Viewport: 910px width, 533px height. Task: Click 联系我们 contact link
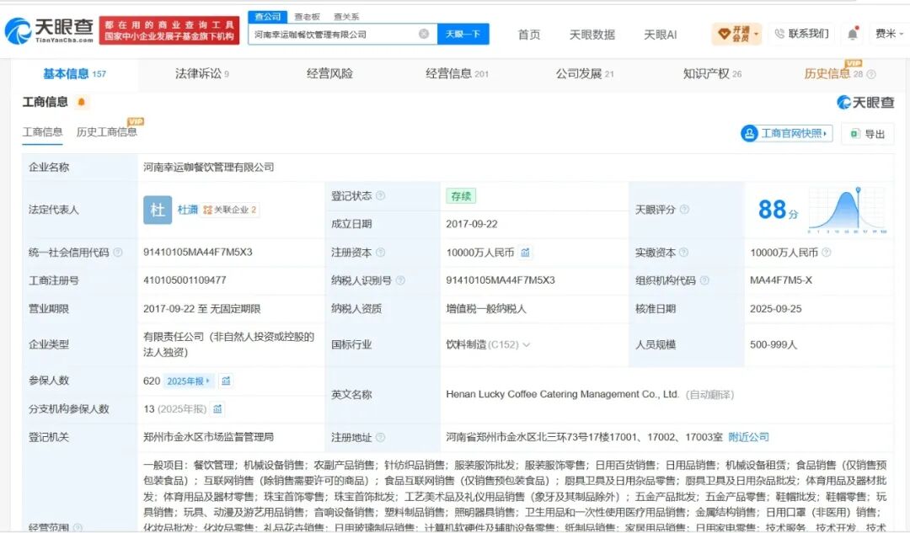802,34
